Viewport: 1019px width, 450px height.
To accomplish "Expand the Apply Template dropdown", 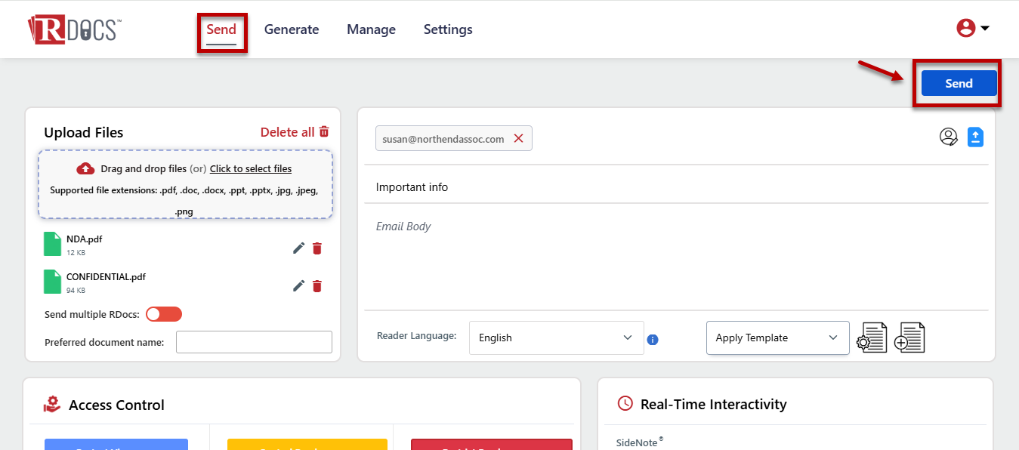I will point(777,337).
